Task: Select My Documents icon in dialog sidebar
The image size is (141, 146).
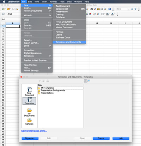Action: pos(29,112)
